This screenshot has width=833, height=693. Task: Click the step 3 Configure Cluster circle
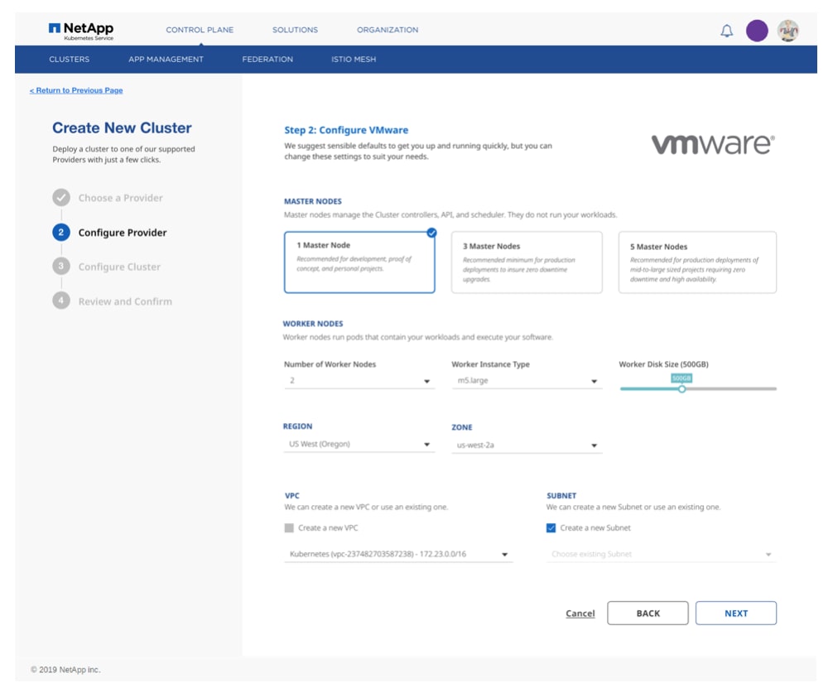click(x=61, y=267)
